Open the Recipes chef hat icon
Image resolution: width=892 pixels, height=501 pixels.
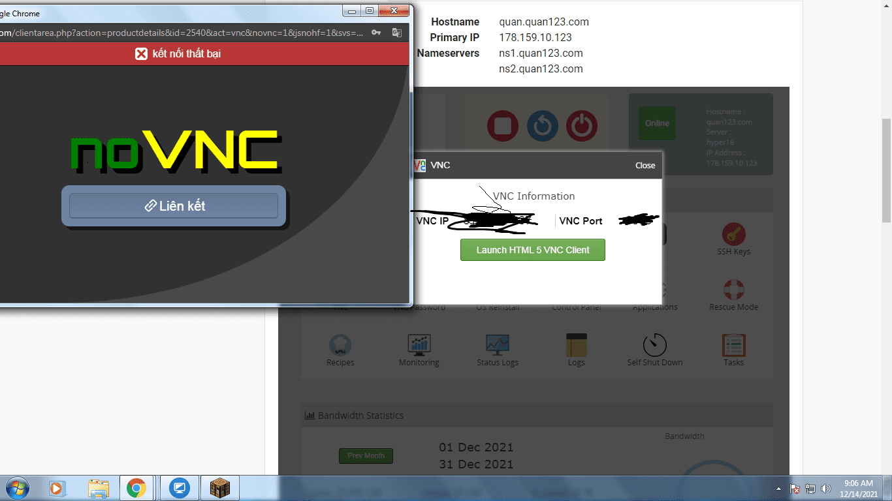click(x=340, y=345)
